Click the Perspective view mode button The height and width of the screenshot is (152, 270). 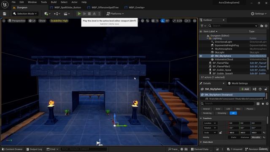pyautogui.click(x=16, y=21)
